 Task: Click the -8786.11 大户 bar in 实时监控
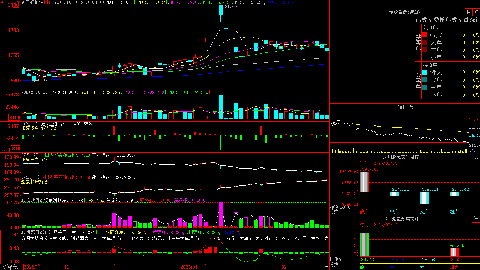(x=424, y=198)
